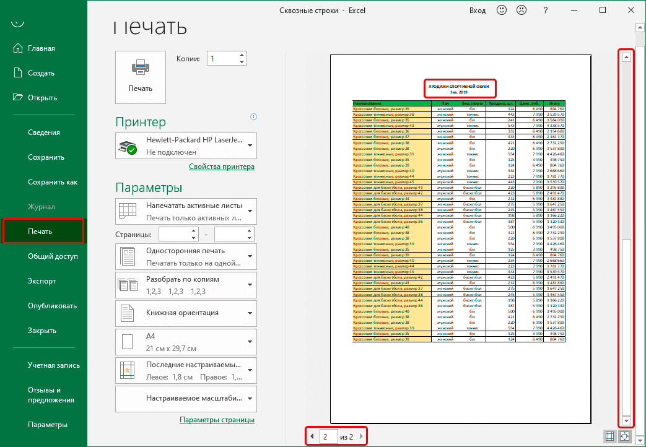646x447 pixels.
Task: Open the A4 paper size dropdown
Action: (186, 342)
